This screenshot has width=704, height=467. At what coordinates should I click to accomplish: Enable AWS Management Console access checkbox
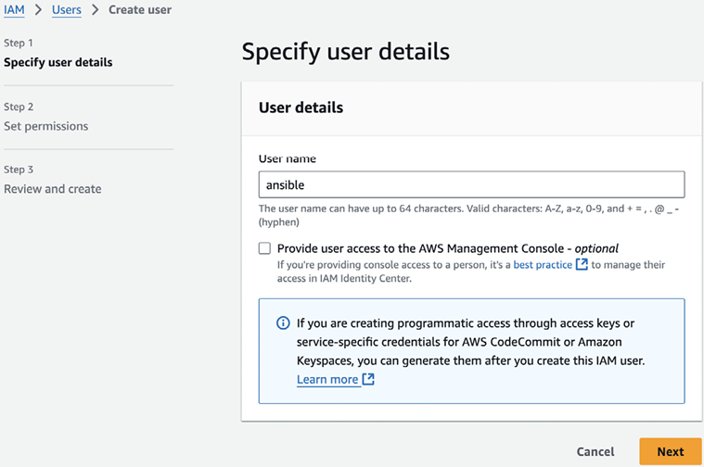(265, 248)
